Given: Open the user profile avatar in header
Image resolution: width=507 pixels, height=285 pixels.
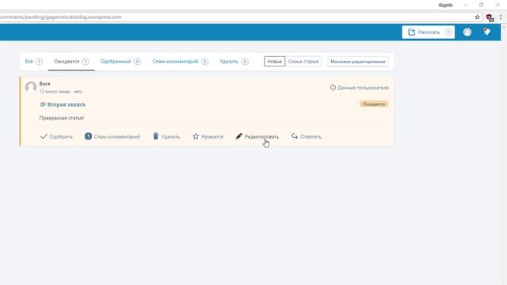Looking at the screenshot, I should click(467, 32).
